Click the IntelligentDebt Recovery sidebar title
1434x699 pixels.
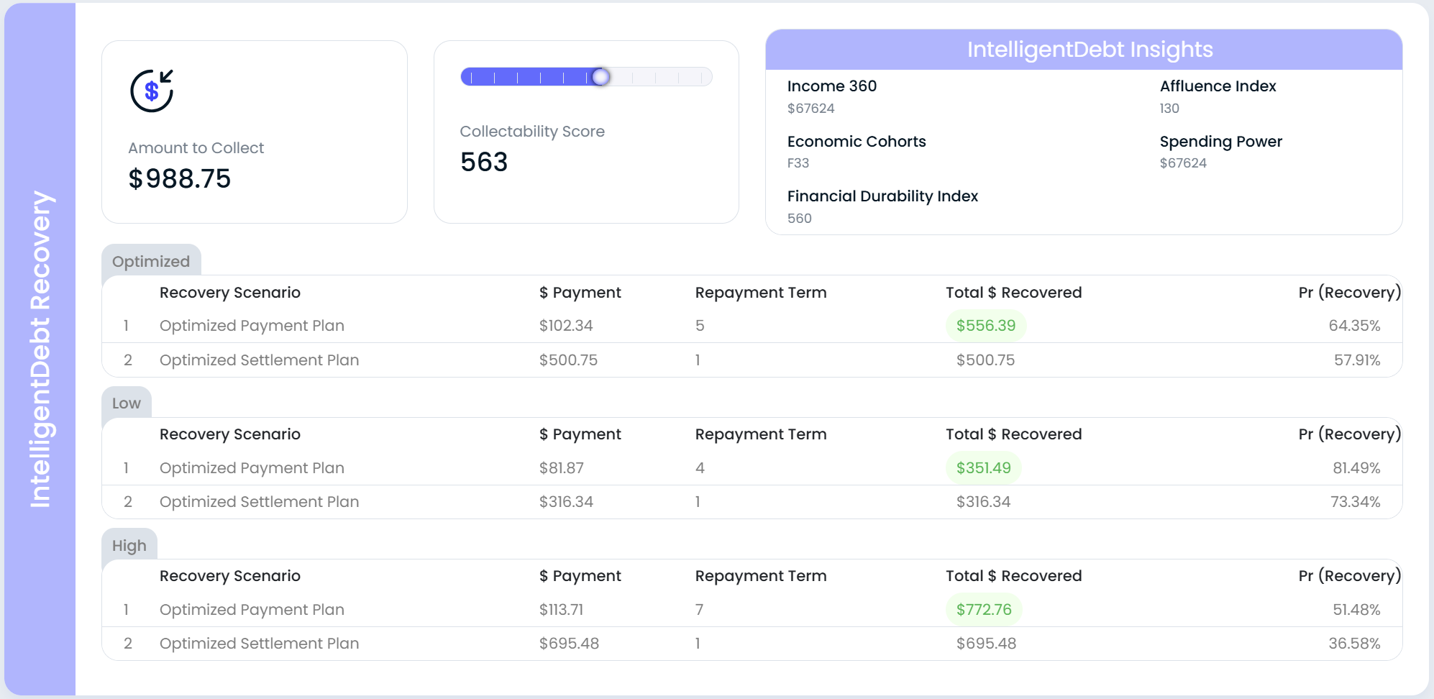(40, 349)
